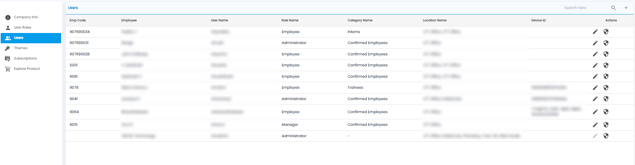Click the Themes paint icon
635x165 pixels.
point(8,48)
